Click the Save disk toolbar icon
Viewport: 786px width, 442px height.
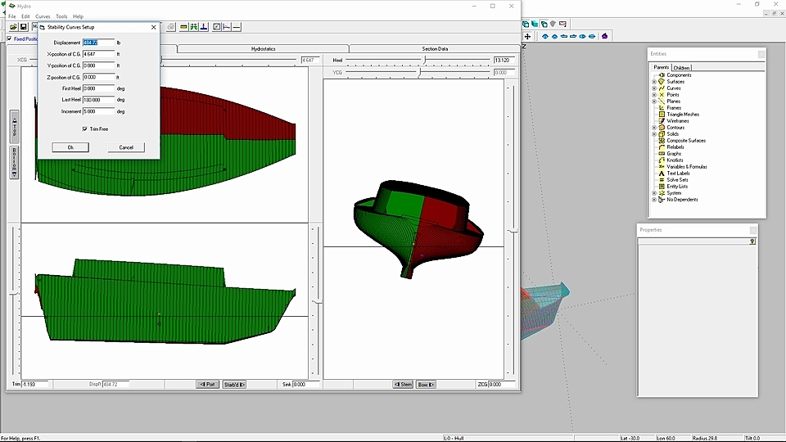tap(24, 27)
